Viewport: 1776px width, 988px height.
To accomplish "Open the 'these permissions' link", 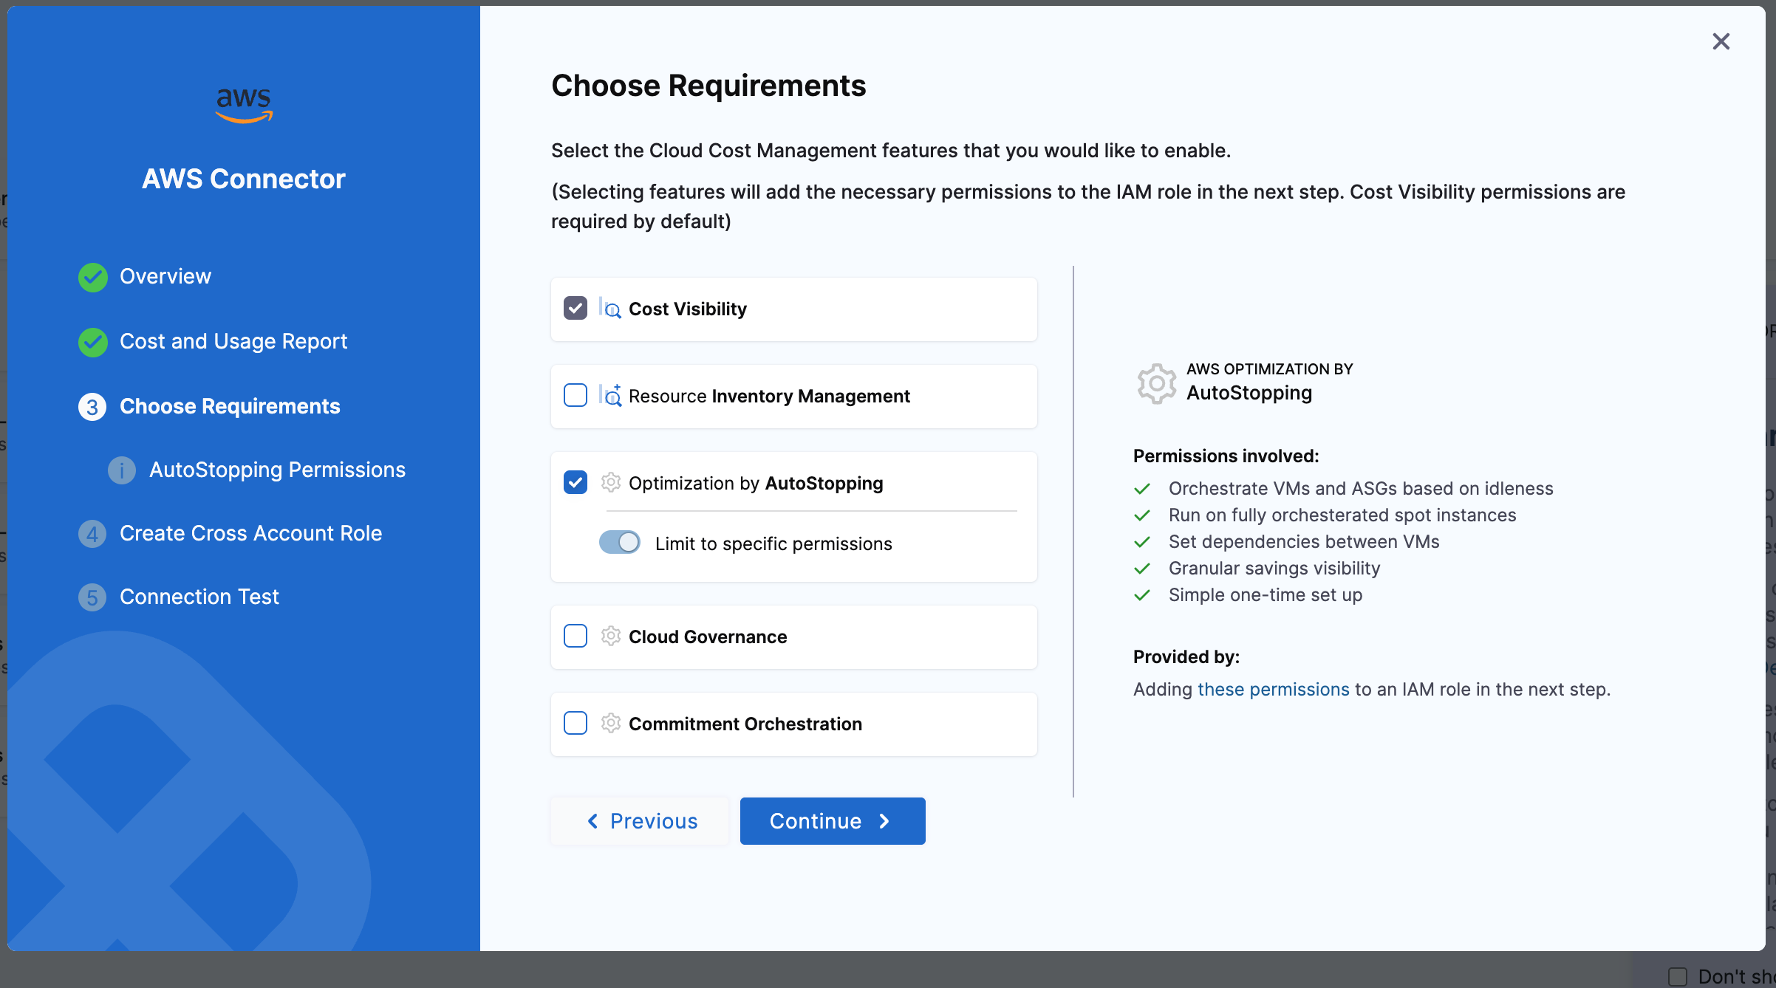I will tap(1273, 689).
